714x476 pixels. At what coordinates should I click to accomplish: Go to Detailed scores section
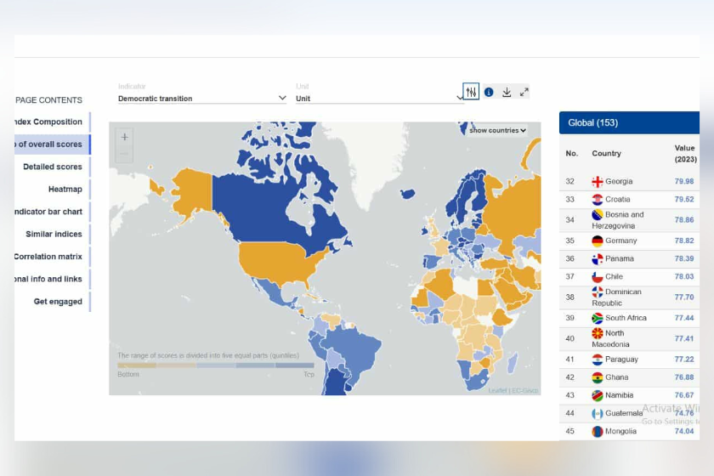tap(53, 167)
